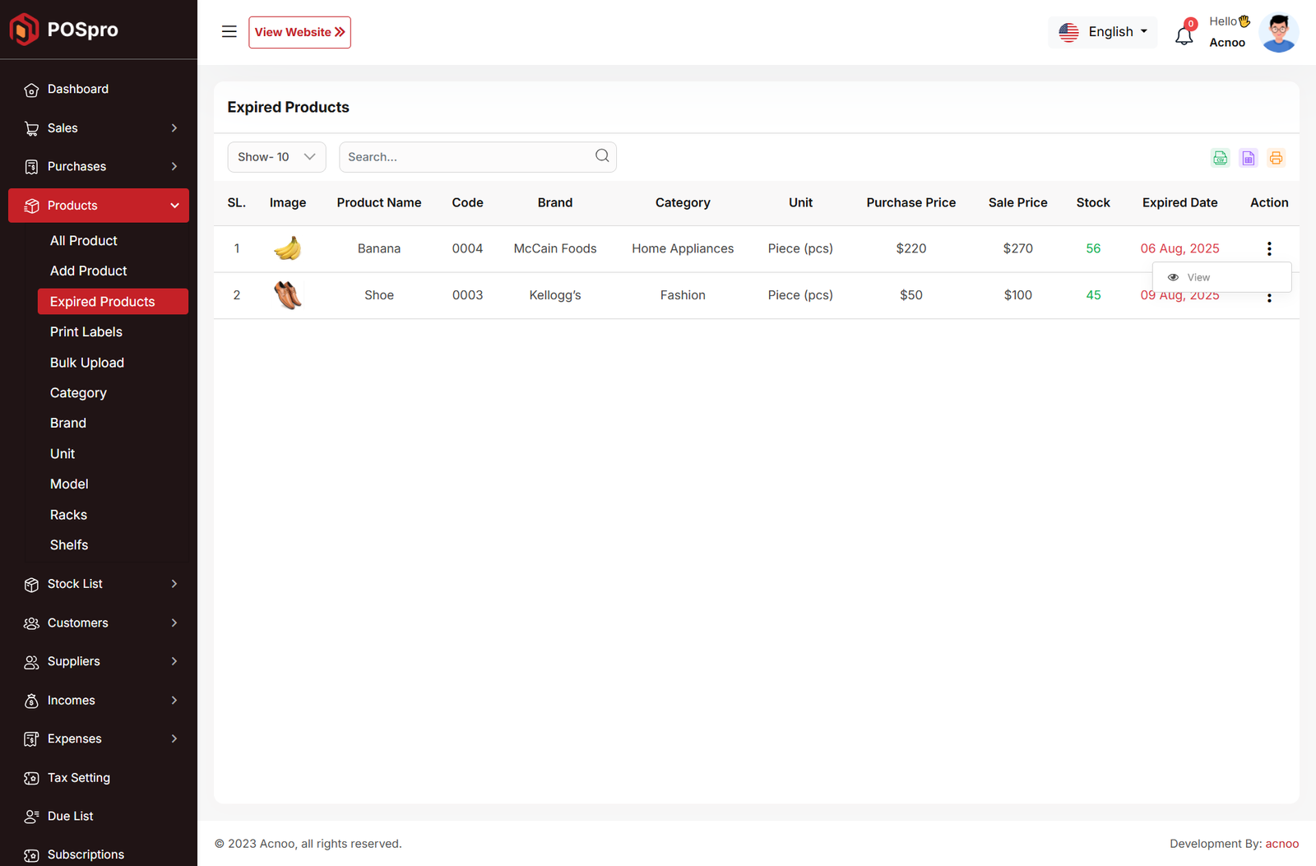Expand the Stock List menu
1316x866 pixels.
[x=99, y=584]
